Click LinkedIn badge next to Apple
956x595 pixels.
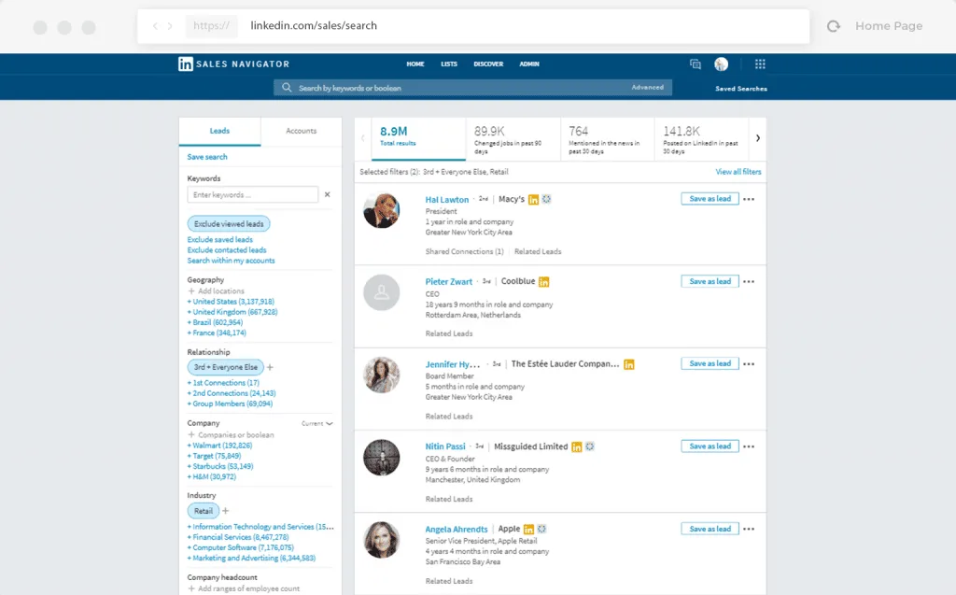click(x=528, y=529)
